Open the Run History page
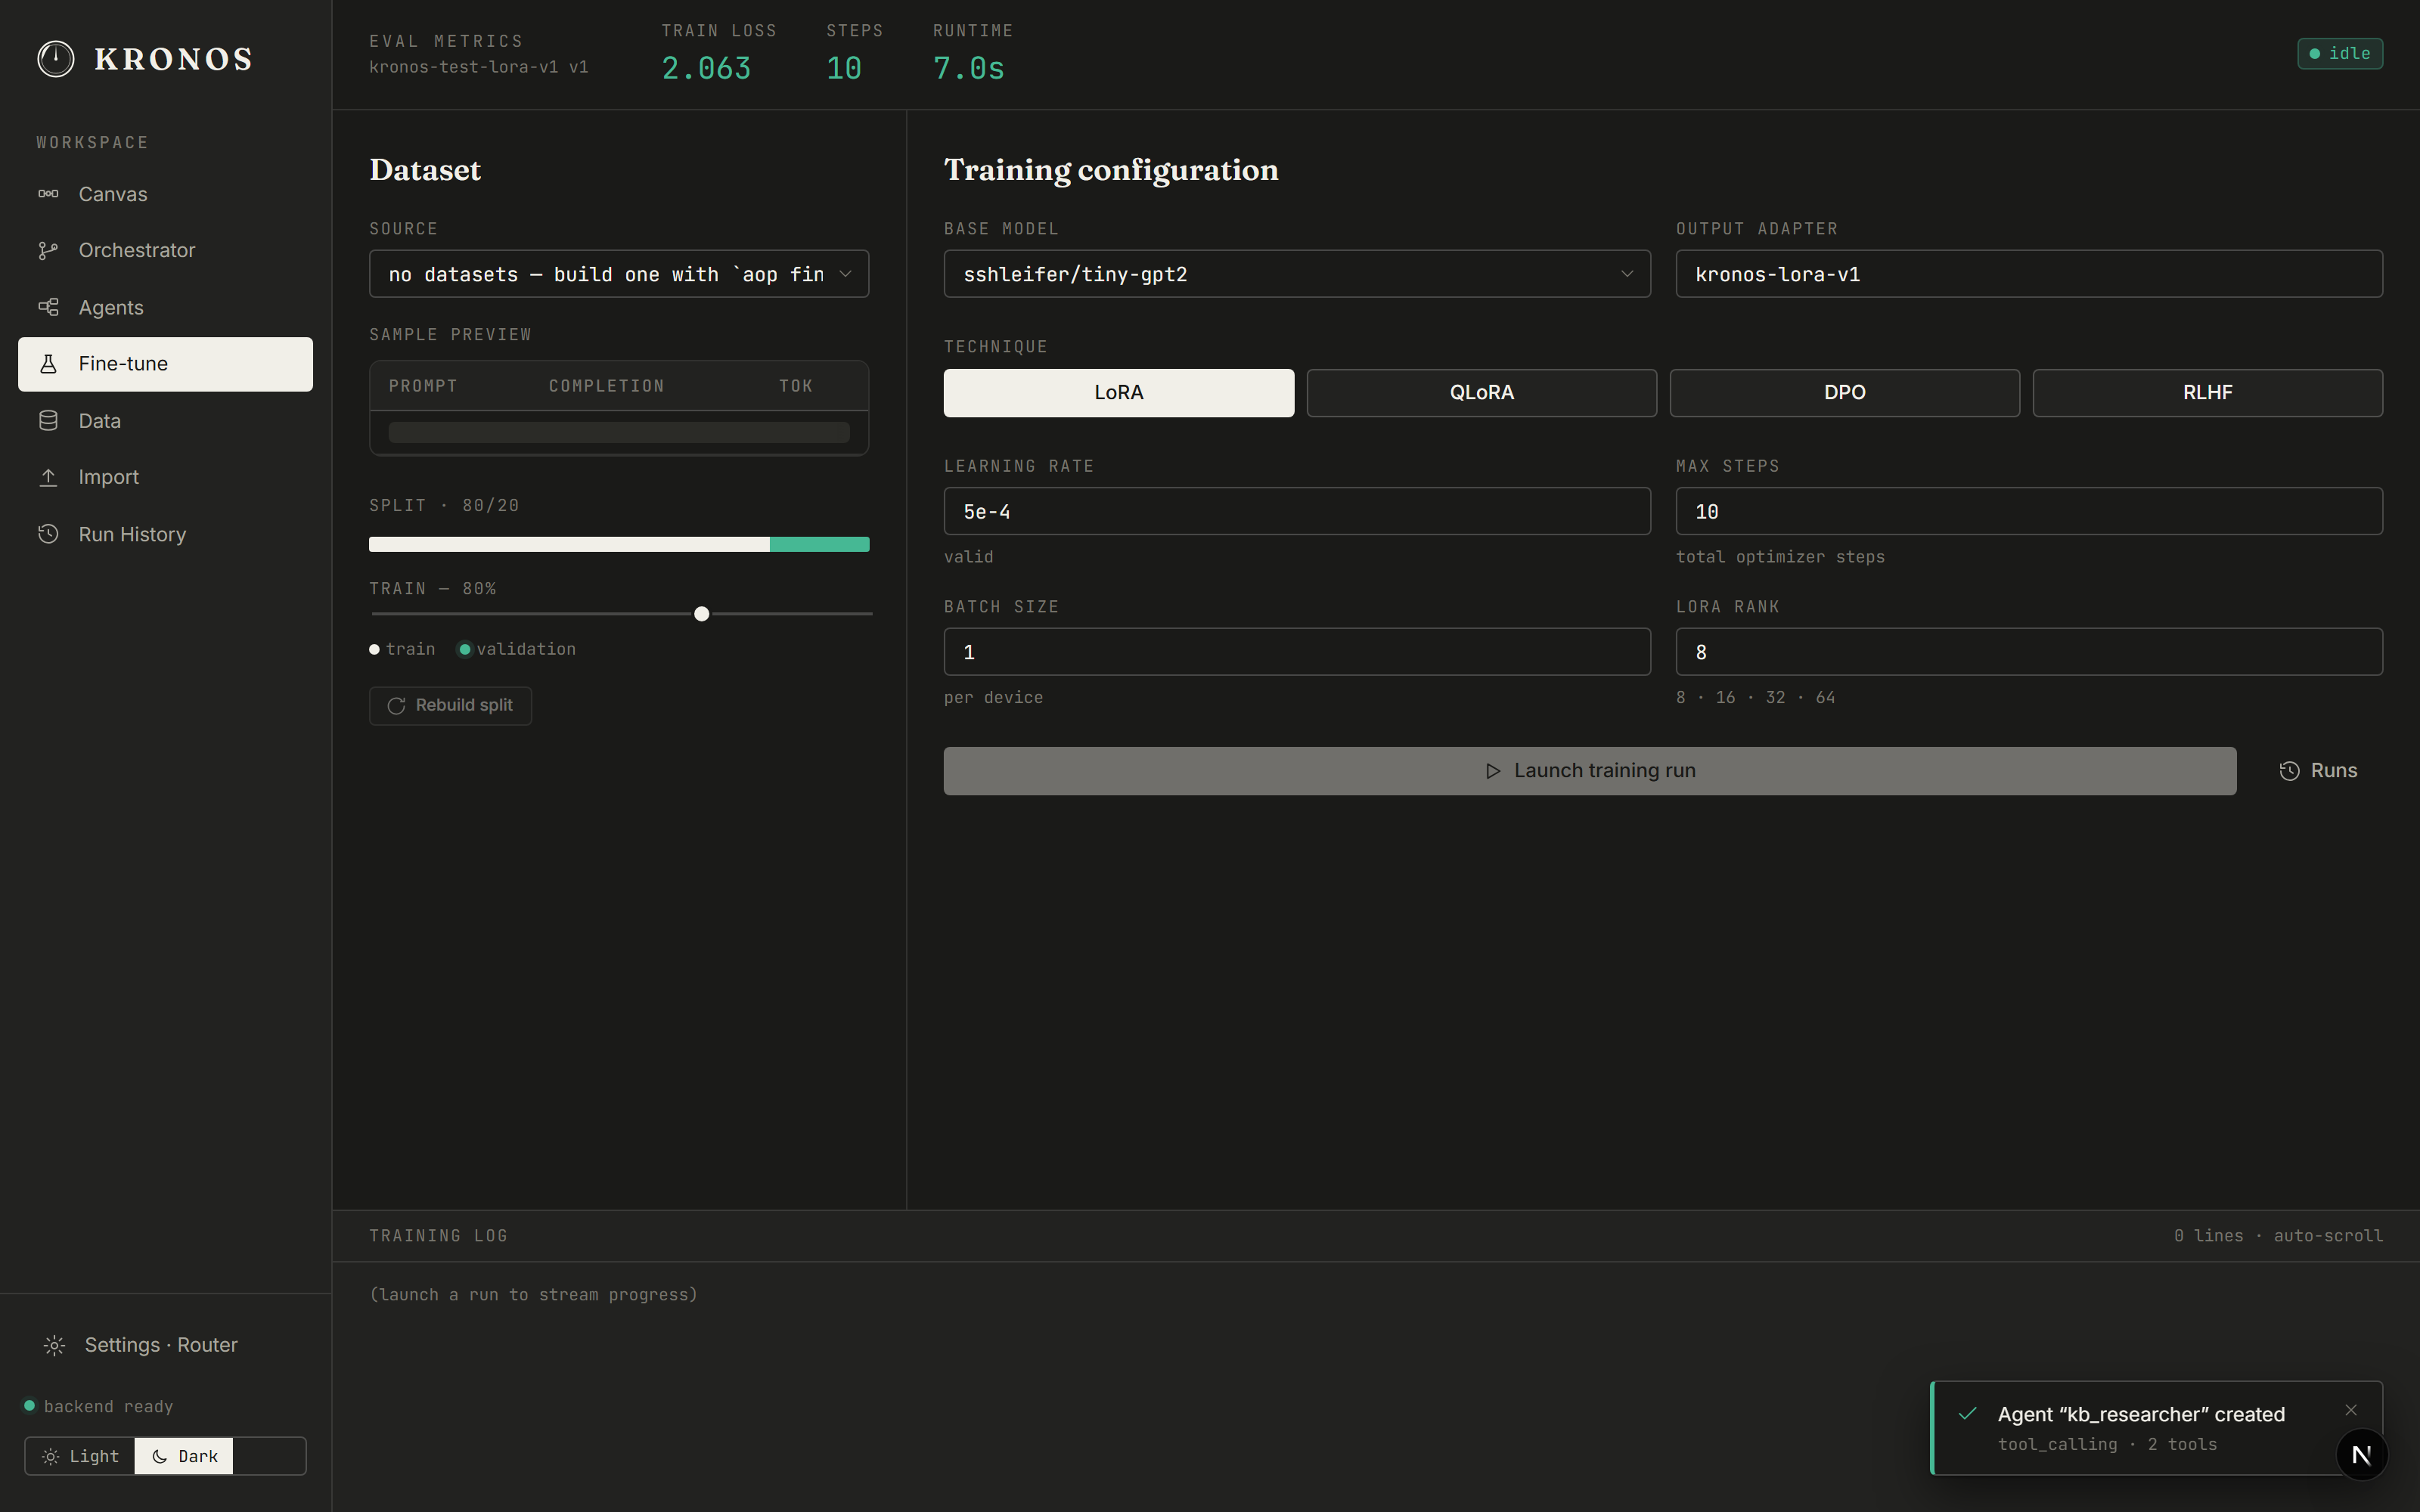Viewport: 2420px width, 1512px height. (165, 534)
